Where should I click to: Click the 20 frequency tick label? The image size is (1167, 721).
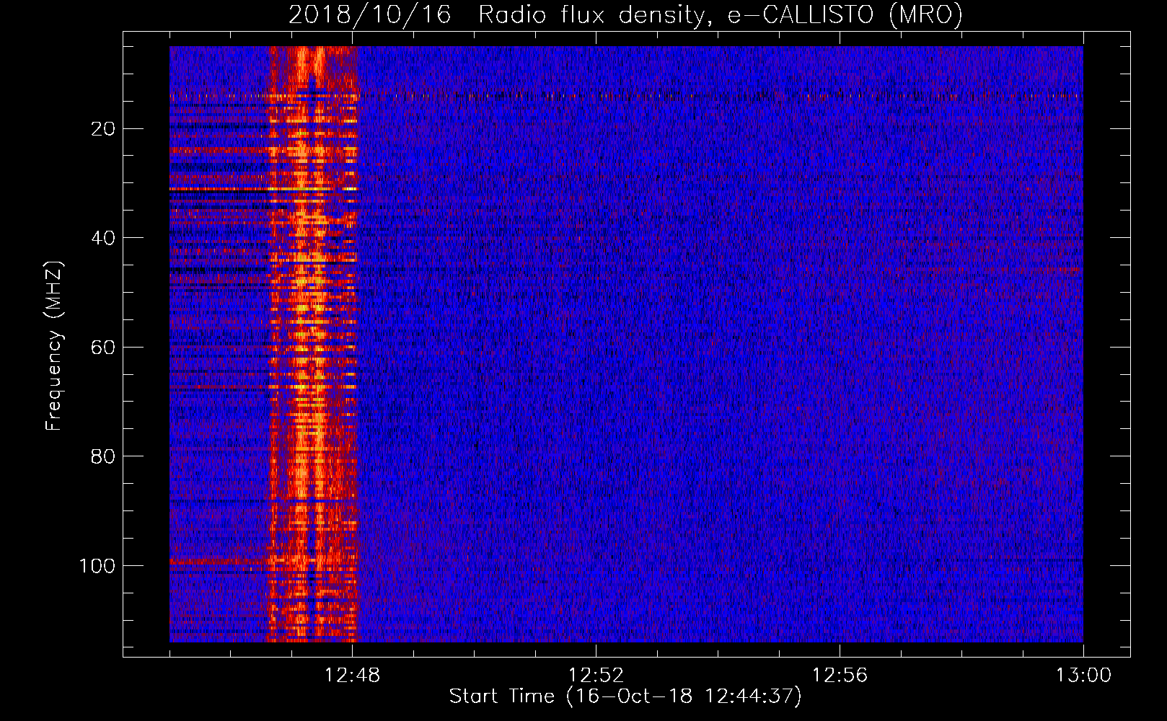click(x=104, y=129)
